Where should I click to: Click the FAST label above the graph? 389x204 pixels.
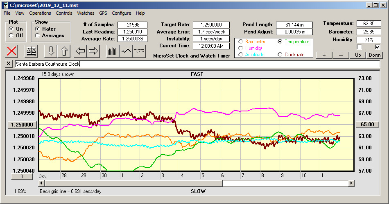pyautogui.click(x=197, y=74)
